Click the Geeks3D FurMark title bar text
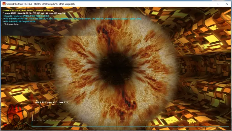 [41, 4]
